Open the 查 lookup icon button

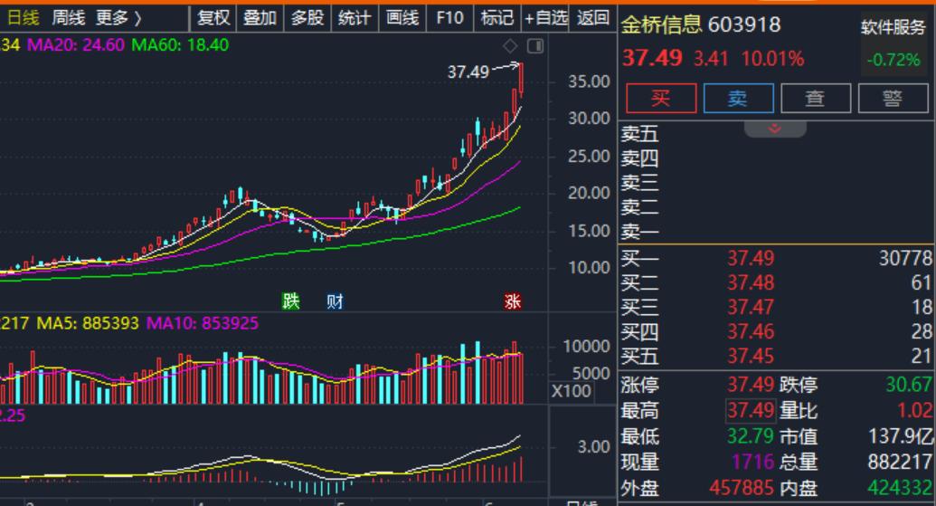[x=815, y=98]
